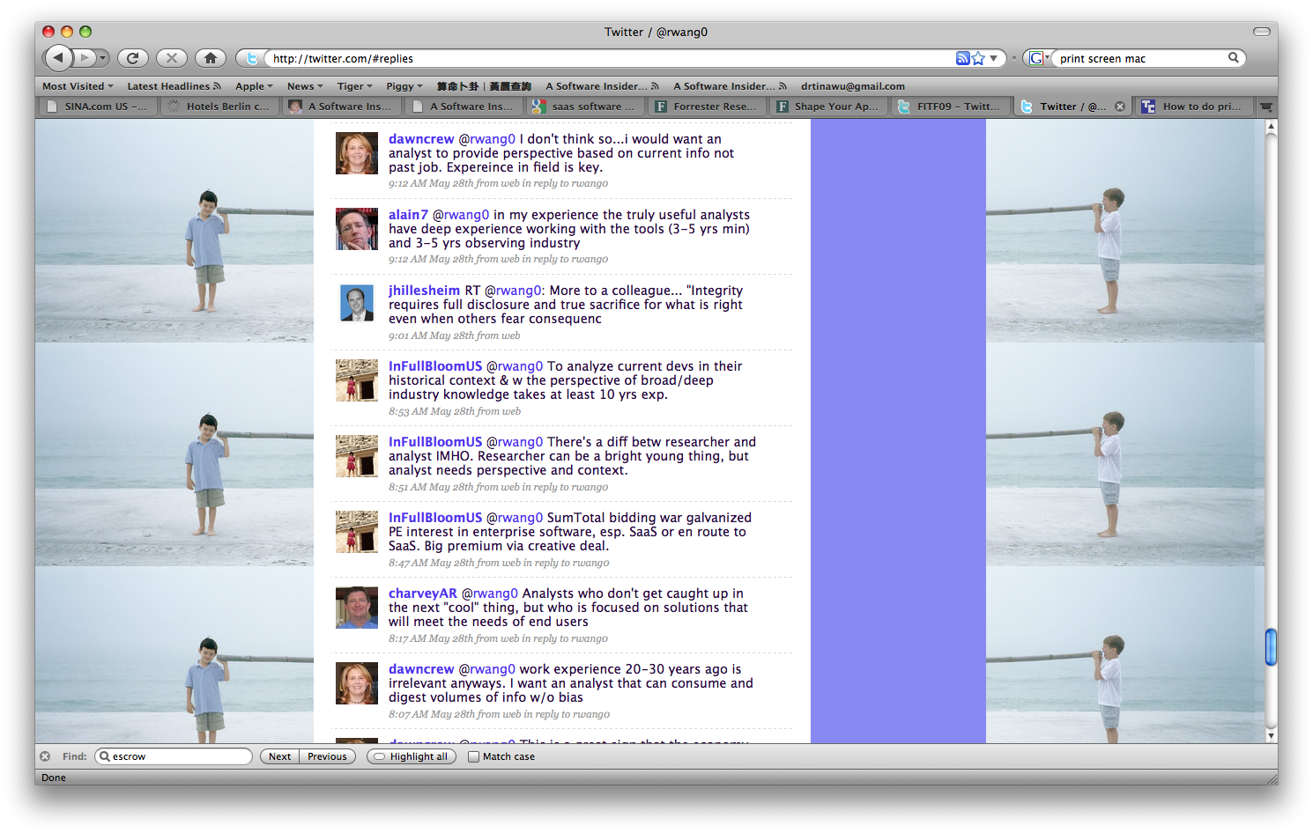Expand the Apple bookmarks folder

point(254,86)
